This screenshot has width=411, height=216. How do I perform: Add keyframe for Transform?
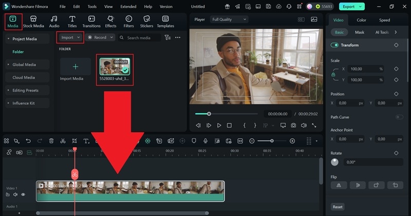click(x=396, y=45)
